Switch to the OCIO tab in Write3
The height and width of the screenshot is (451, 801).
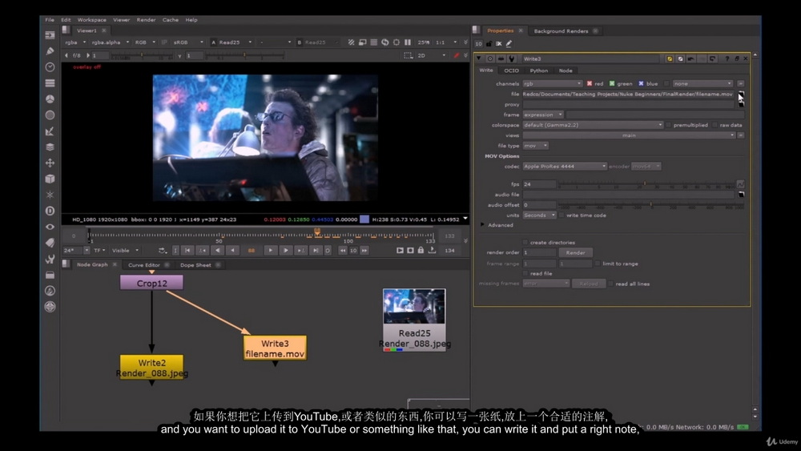[511, 70]
